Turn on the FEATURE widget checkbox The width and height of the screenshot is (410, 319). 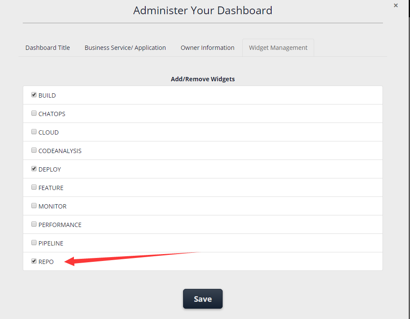click(x=34, y=187)
